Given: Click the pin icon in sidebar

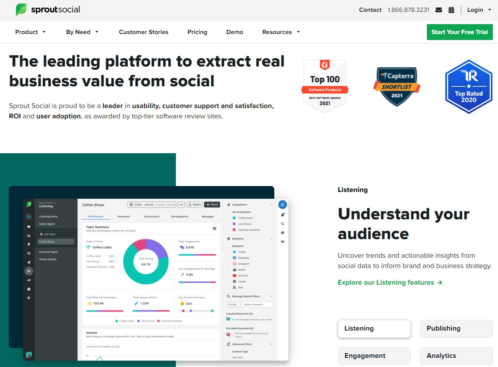Looking at the screenshot, I should [28, 245].
